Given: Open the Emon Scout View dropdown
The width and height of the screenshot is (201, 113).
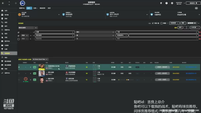Looking at the screenshot, I should point(40,59).
